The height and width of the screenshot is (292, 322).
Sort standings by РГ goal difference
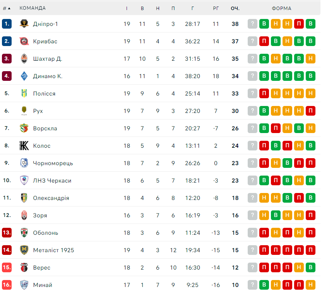pos(216,8)
